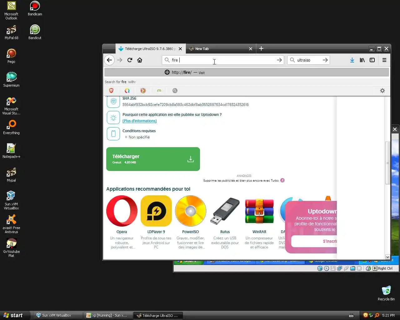The width and height of the screenshot is (400, 320).
Task: Click VirtualBox optical disc status icon
Action: pyautogui.click(x=327, y=268)
